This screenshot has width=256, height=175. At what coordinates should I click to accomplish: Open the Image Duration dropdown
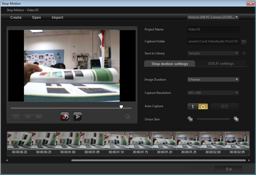tap(213, 79)
